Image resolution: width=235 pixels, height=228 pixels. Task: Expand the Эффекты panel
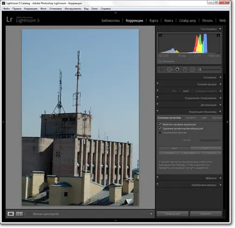coord(220,178)
